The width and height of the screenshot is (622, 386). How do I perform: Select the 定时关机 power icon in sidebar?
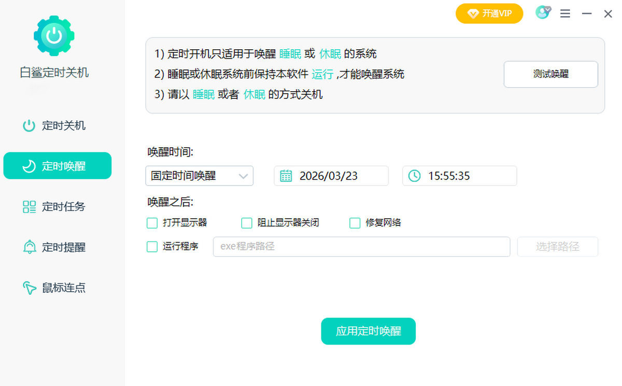coord(29,125)
